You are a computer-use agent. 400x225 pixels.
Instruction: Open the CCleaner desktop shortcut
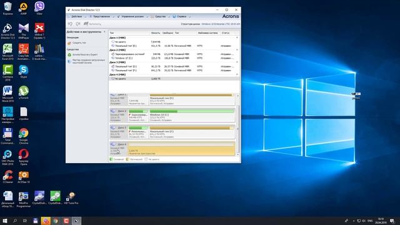tap(7, 177)
